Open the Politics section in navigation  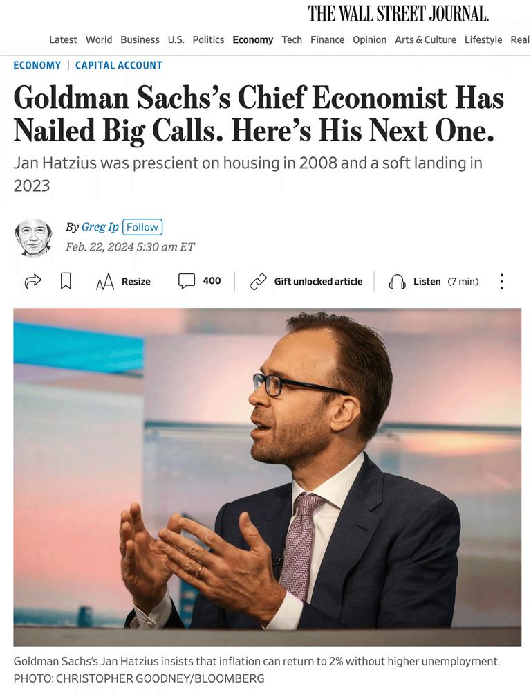pos(208,40)
